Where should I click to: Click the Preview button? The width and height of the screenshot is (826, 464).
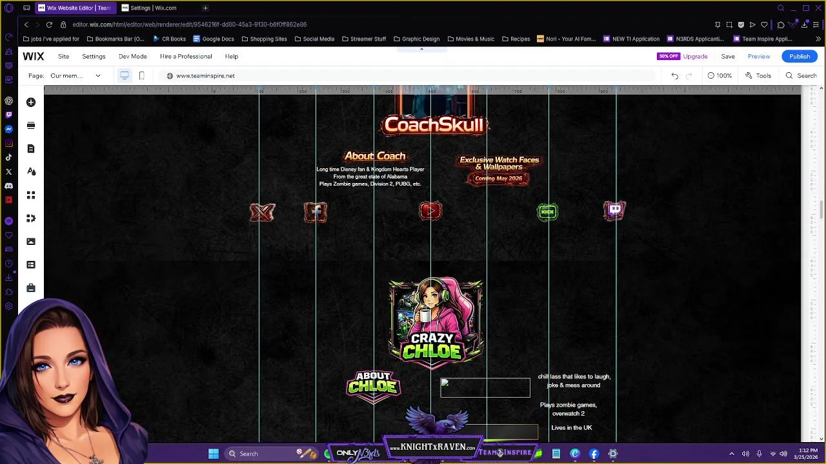pos(759,56)
